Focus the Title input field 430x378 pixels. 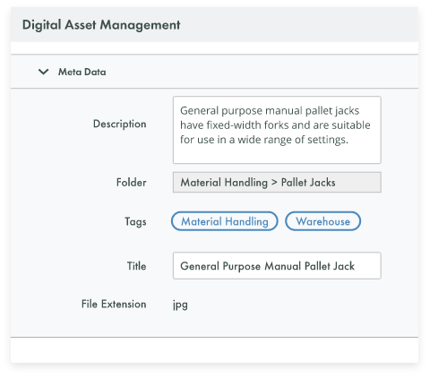pyautogui.click(x=277, y=266)
